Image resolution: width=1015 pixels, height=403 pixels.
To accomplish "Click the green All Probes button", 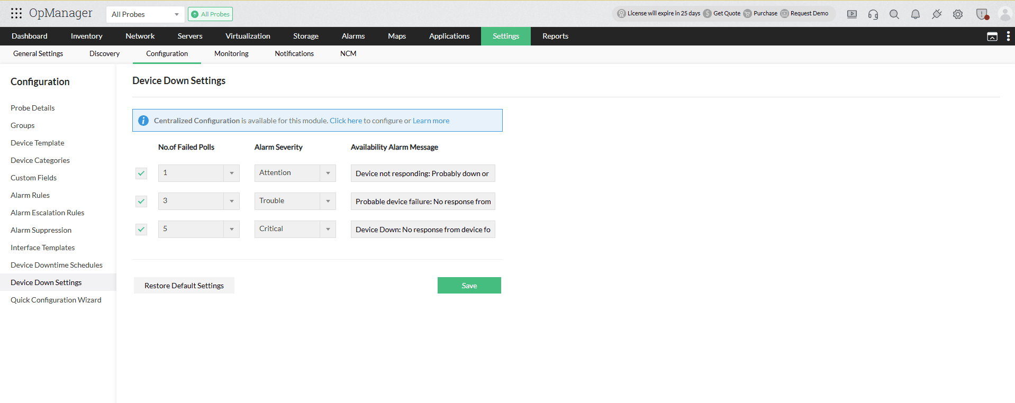I will pyautogui.click(x=211, y=14).
